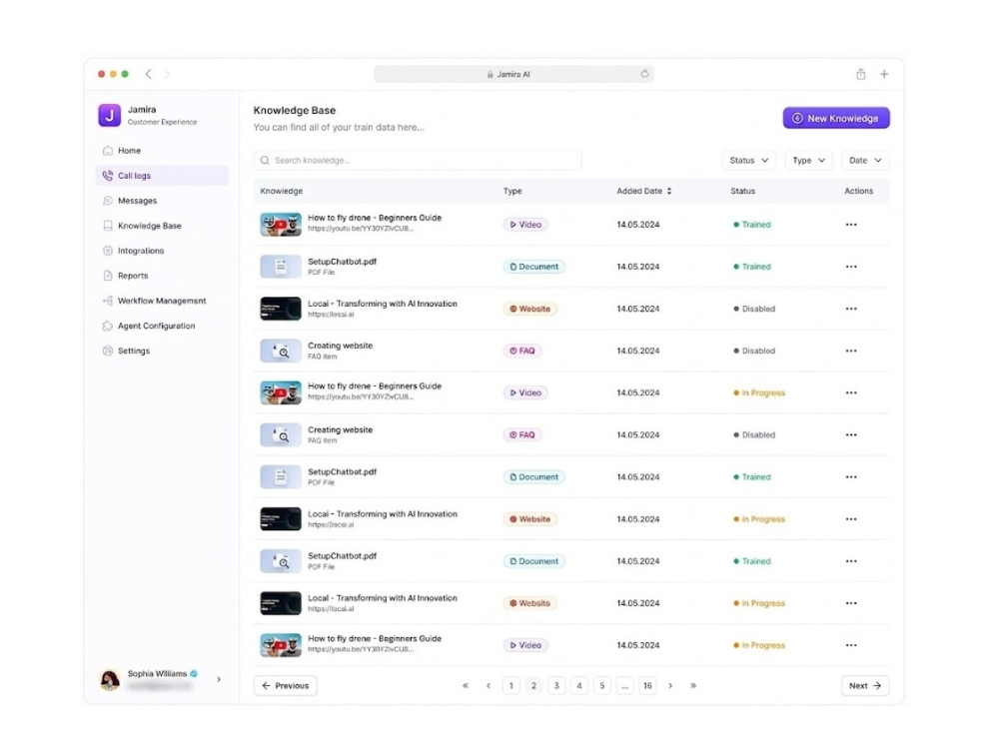999x749 pixels.
Task: Go to page 5
Action: pos(602,686)
